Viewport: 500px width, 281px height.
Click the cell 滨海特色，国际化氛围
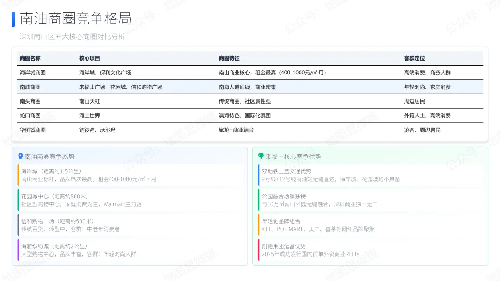(x=244, y=116)
